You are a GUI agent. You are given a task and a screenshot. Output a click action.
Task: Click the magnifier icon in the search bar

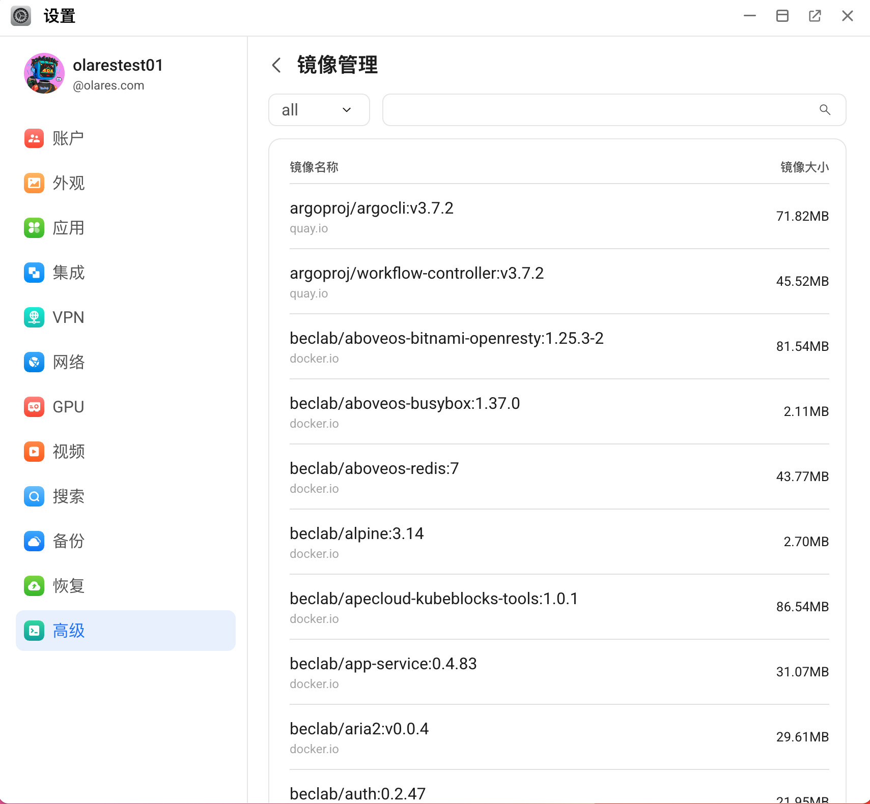(825, 110)
